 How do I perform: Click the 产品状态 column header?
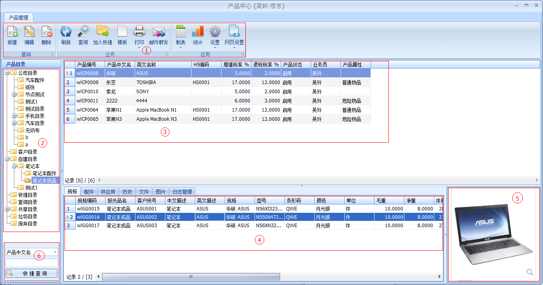(296, 65)
